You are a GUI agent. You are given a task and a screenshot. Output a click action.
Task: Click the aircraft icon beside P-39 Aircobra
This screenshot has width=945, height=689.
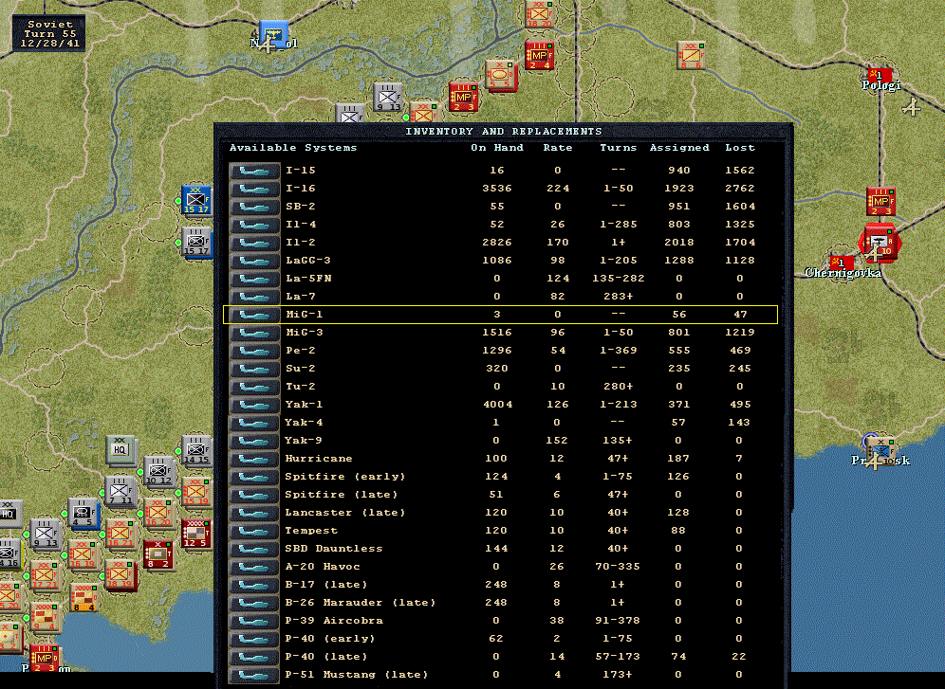254,621
